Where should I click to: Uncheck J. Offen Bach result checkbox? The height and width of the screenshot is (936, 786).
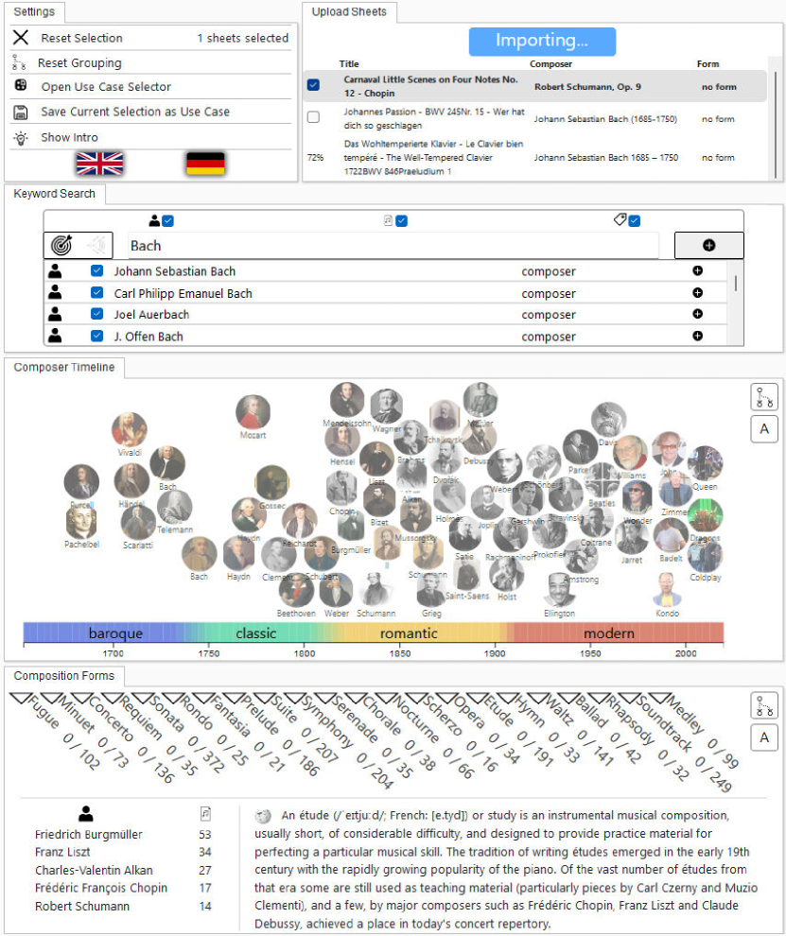[x=96, y=336]
